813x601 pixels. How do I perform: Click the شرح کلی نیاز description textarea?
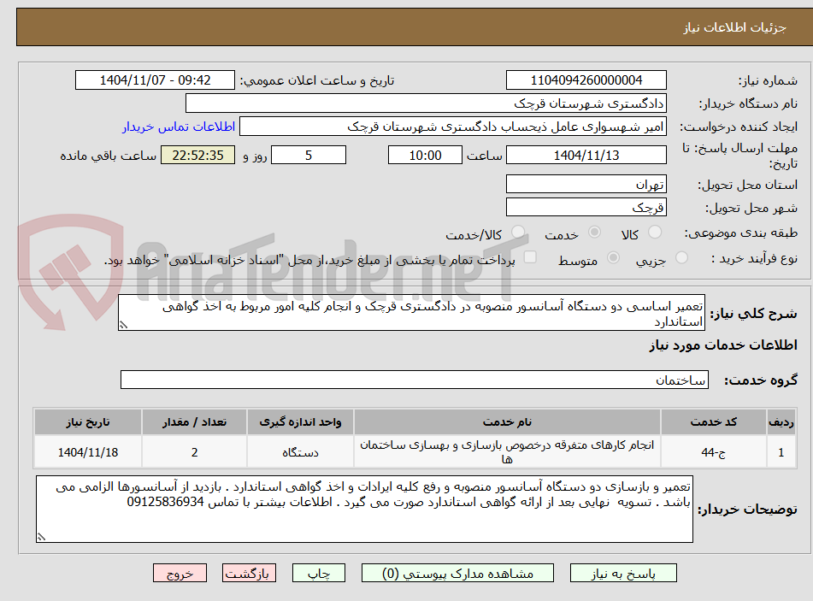412,313
